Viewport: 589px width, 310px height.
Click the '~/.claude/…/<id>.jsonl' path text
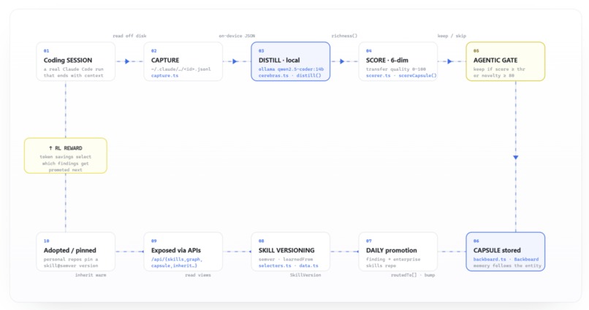tap(180, 69)
